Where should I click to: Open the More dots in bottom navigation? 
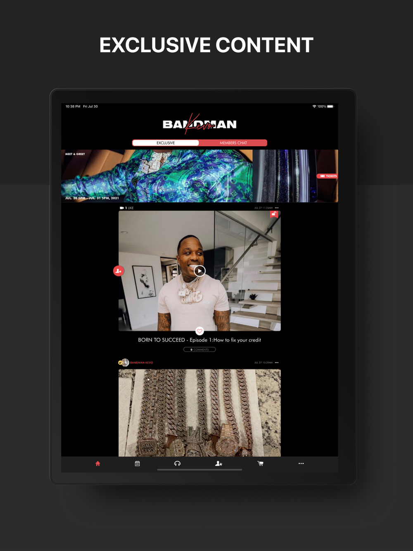(x=301, y=463)
